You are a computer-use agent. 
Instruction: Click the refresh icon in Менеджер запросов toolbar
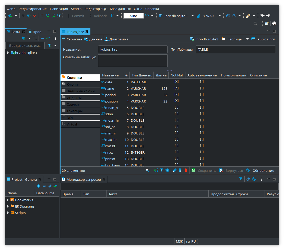(254, 179)
